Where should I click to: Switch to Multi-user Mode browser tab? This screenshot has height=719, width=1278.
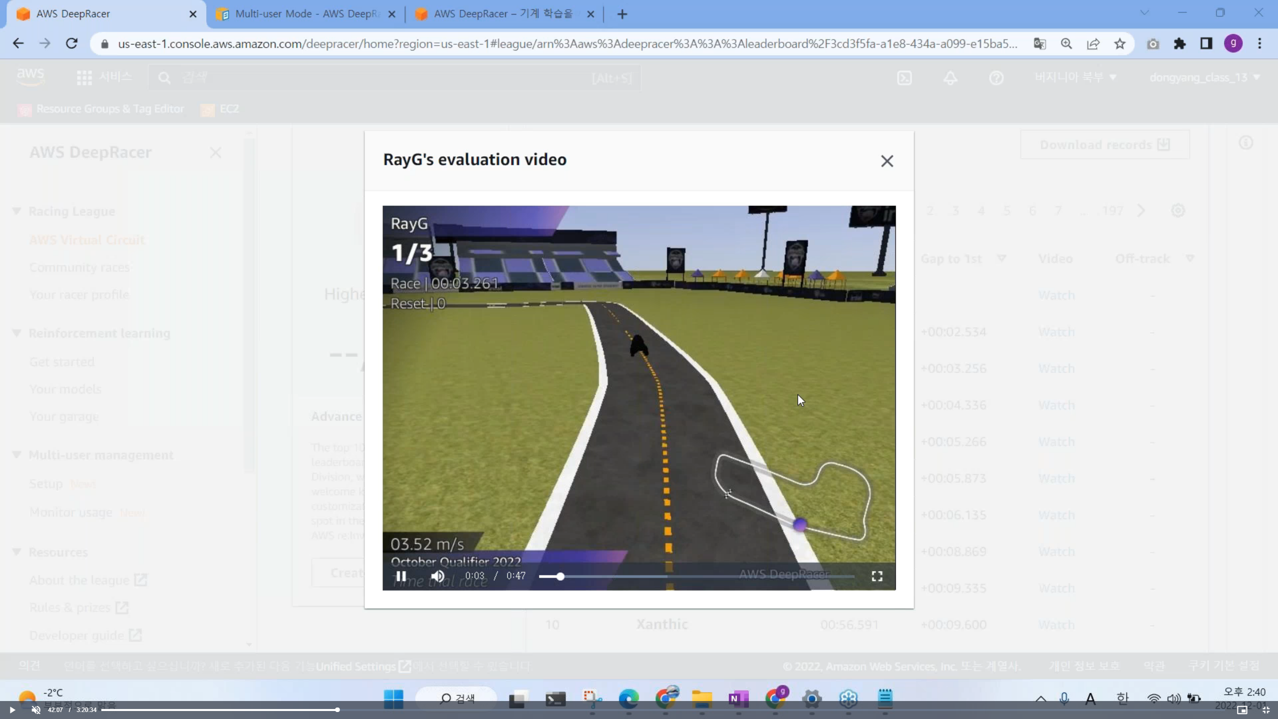[306, 14]
